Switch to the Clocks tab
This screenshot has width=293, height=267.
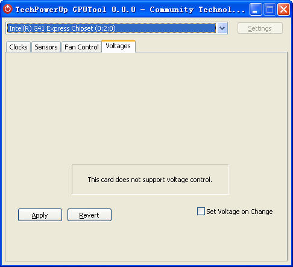pyautogui.click(x=18, y=47)
